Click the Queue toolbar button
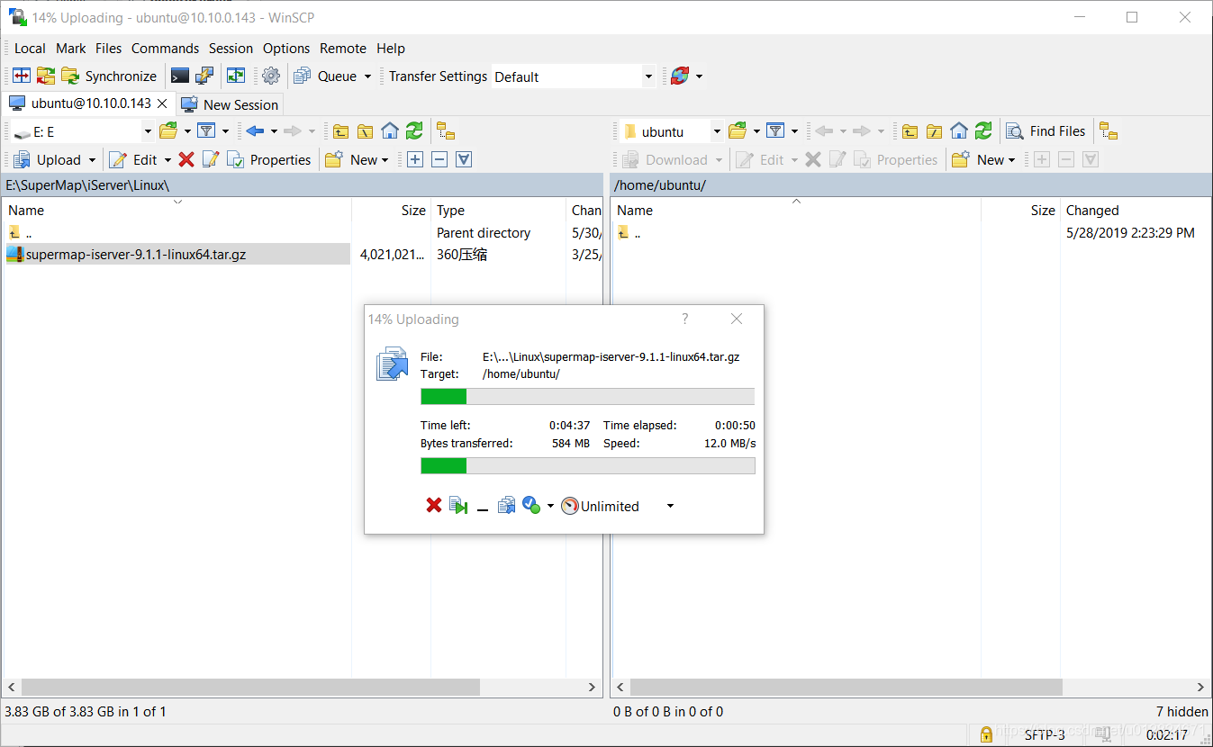Image resolution: width=1213 pixels, height=747 pixels. 326,76
